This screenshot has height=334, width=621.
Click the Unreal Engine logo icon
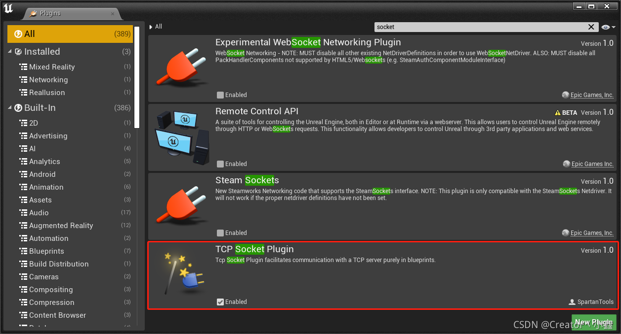pyautogui.click(x=8, y=8)
